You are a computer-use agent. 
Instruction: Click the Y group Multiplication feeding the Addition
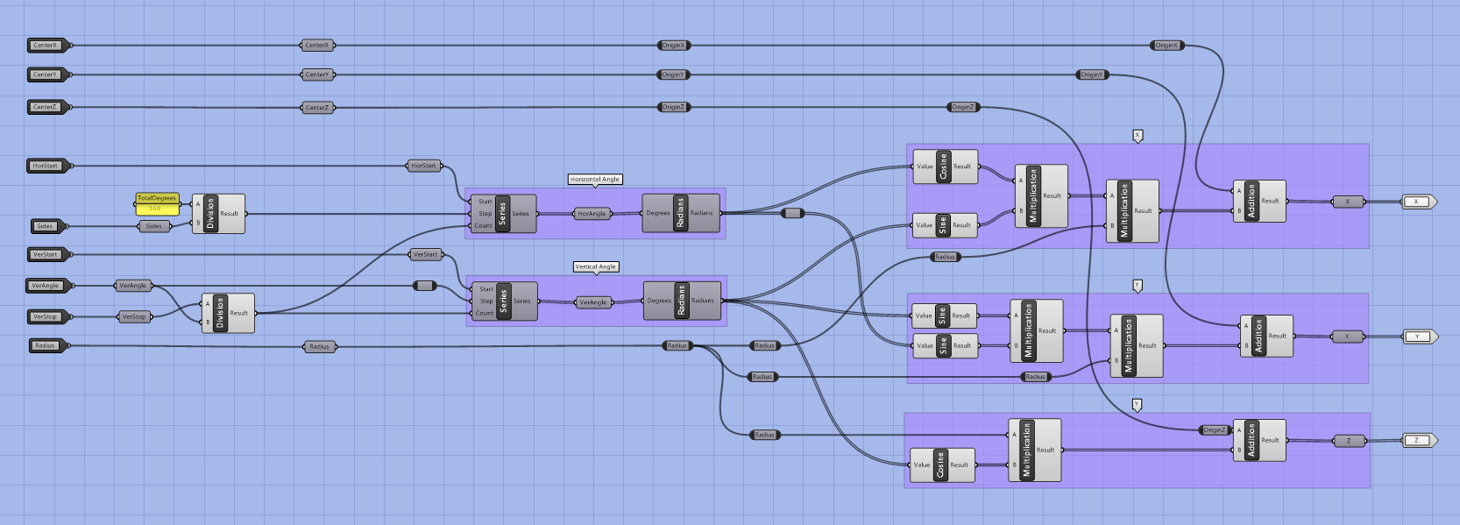tap(1137, 346)
